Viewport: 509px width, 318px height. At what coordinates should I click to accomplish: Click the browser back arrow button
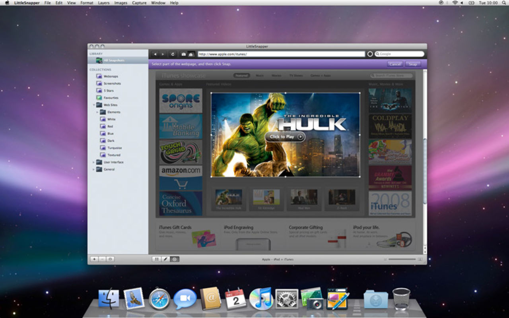pyautogui.click(x=155, y=54)
